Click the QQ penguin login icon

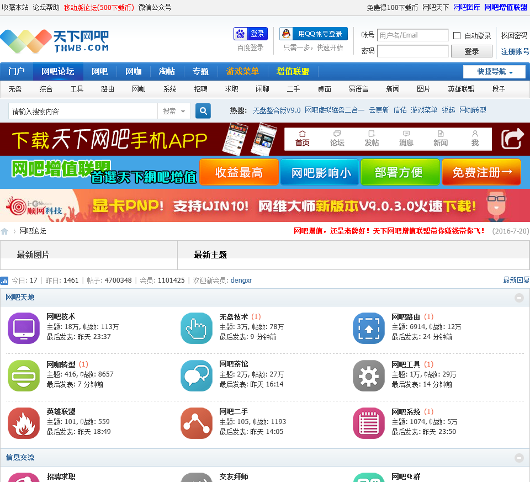(x=287, y=34)
